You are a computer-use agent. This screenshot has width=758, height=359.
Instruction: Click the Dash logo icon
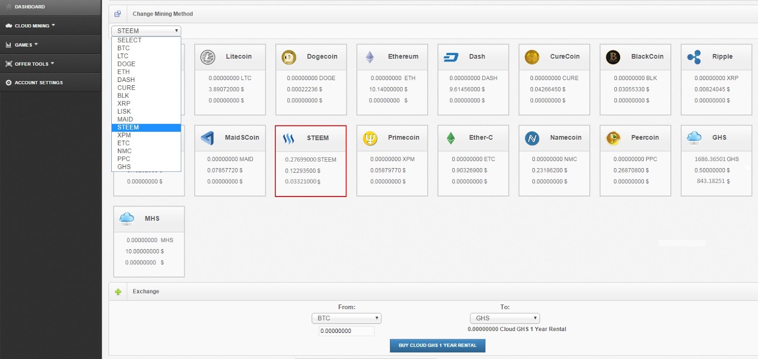point(451,57)
